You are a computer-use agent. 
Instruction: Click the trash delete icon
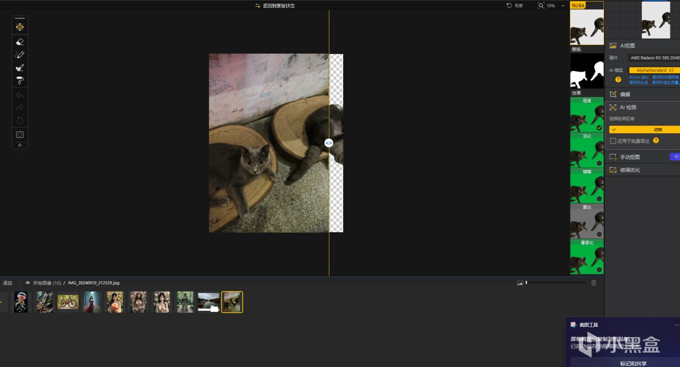pyautogui.click(x=594, y=283)
